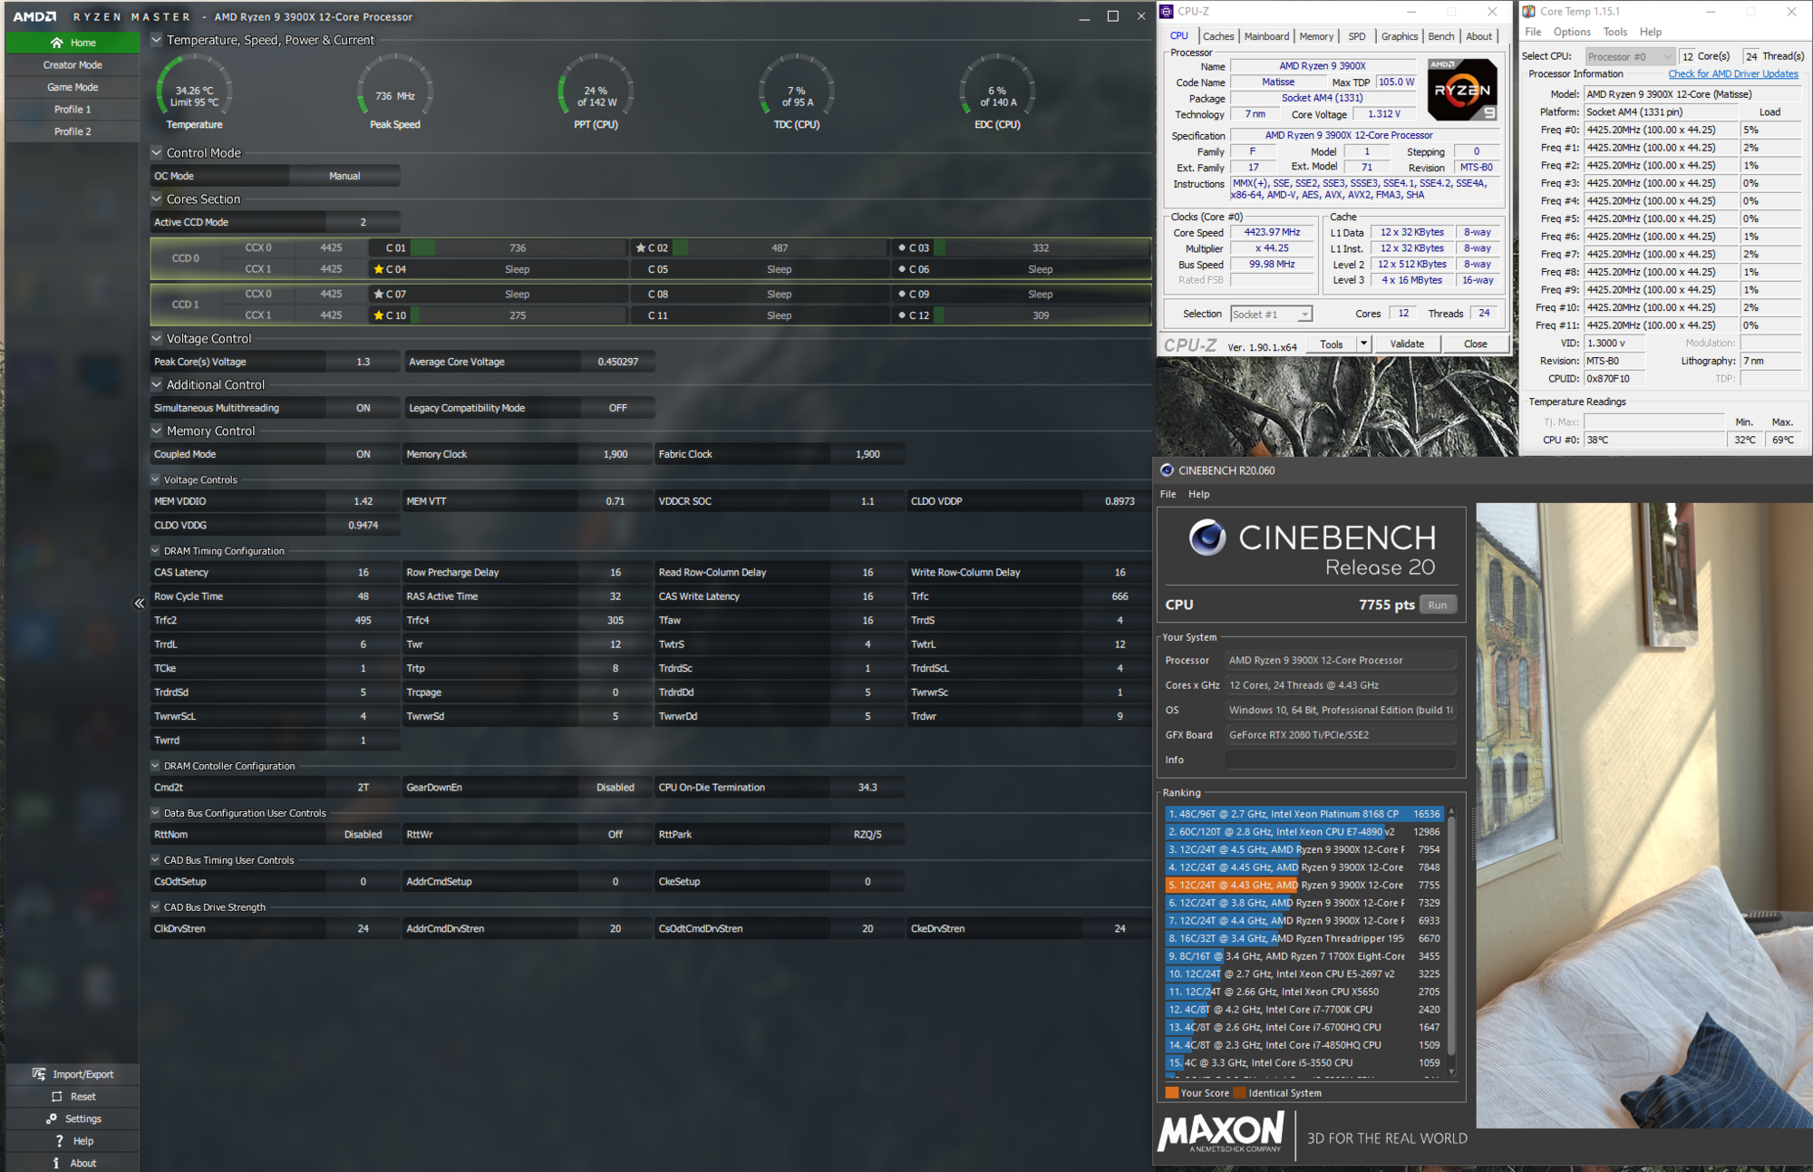Click the Reset icon in sidebar

[x=56, y=1097]
